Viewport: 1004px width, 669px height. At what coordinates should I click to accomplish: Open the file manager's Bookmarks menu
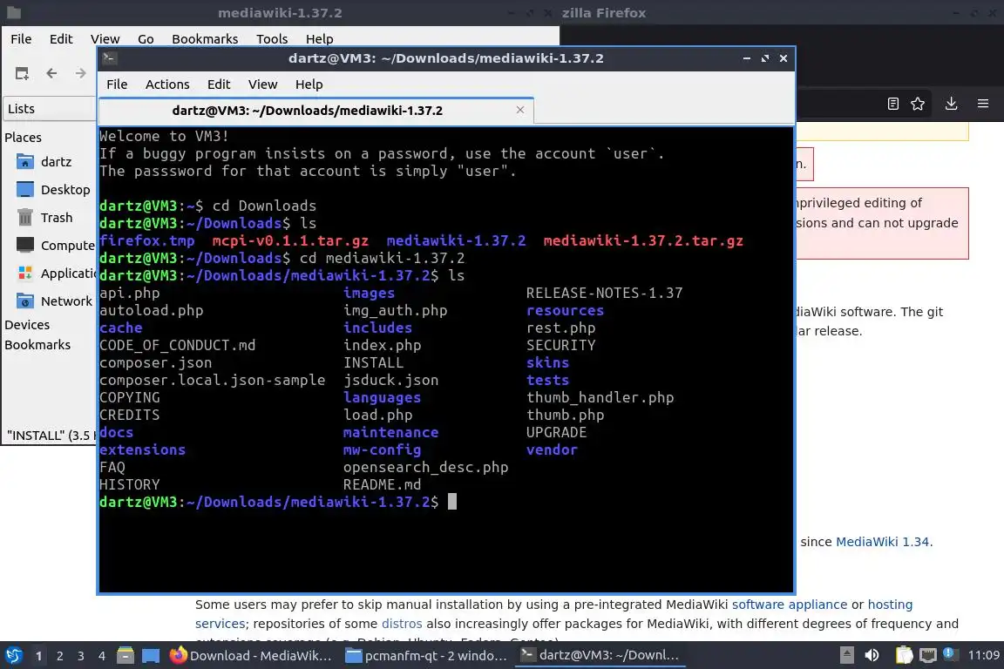pos(205,39)
